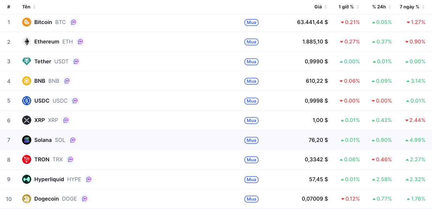Click the 7-day value 2.44%
432x209 pixels.
[415, 121]
